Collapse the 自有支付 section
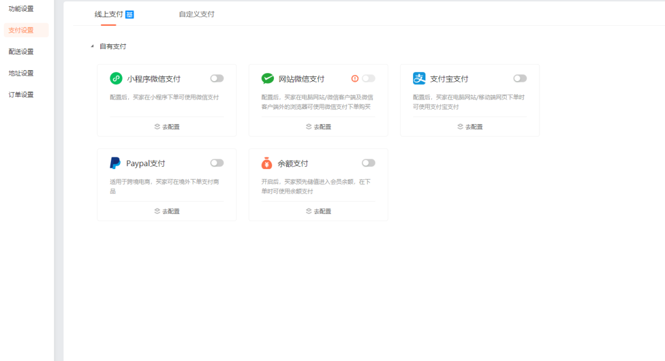The height and width of the screenshot is (361, 665). point(91,46)
